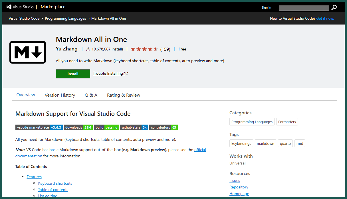Click the quarto tag
The width and height of the screenshot is (347, 199).
(285, 143)
